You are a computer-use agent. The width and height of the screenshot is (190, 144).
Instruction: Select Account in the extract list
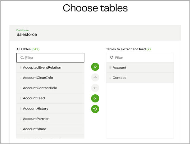(120, 68)
